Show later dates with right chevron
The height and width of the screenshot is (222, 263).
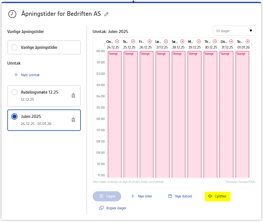pos(252,45)
